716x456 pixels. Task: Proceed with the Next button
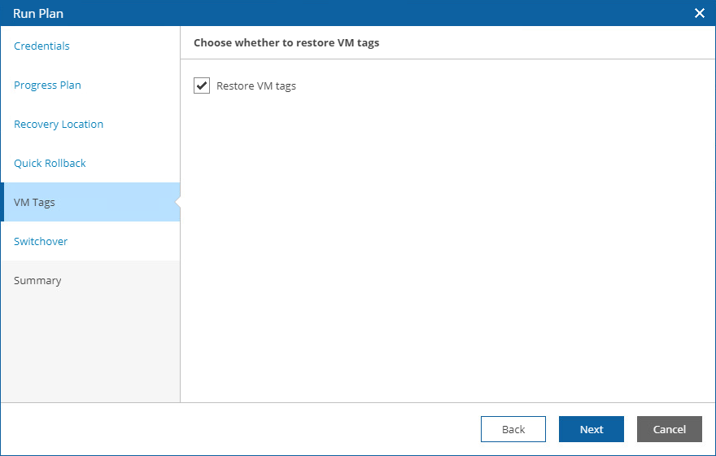[x=592, y=429]
